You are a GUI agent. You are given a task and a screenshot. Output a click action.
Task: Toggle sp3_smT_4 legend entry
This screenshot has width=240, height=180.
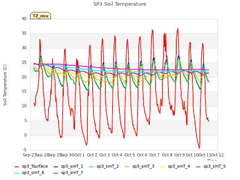click(x=175, y=166)
